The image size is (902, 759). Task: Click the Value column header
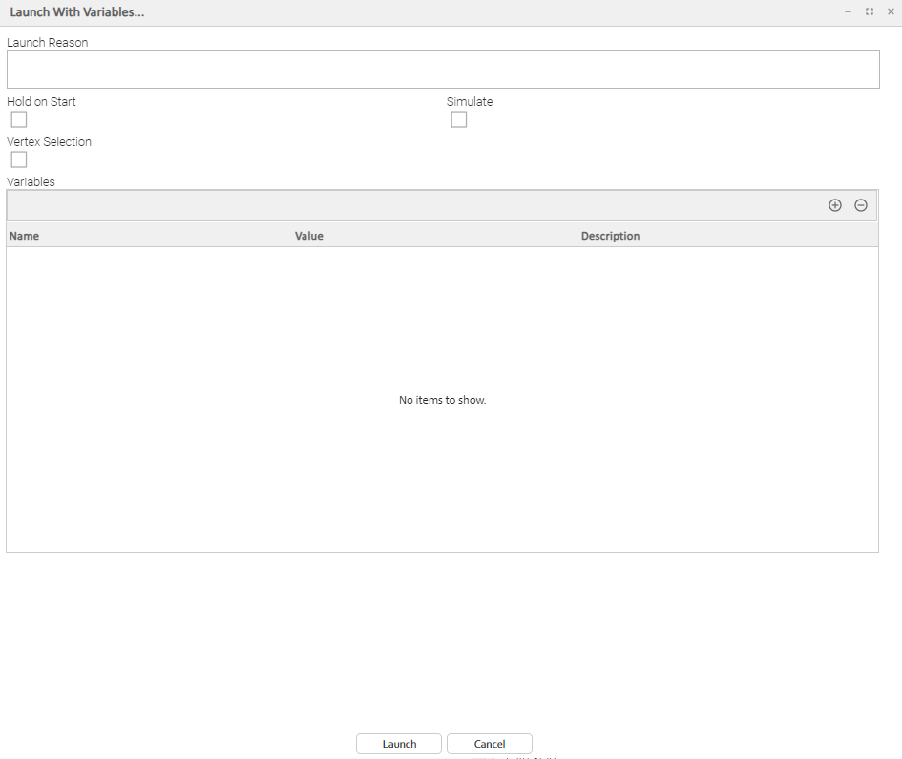tap(309, 236)
